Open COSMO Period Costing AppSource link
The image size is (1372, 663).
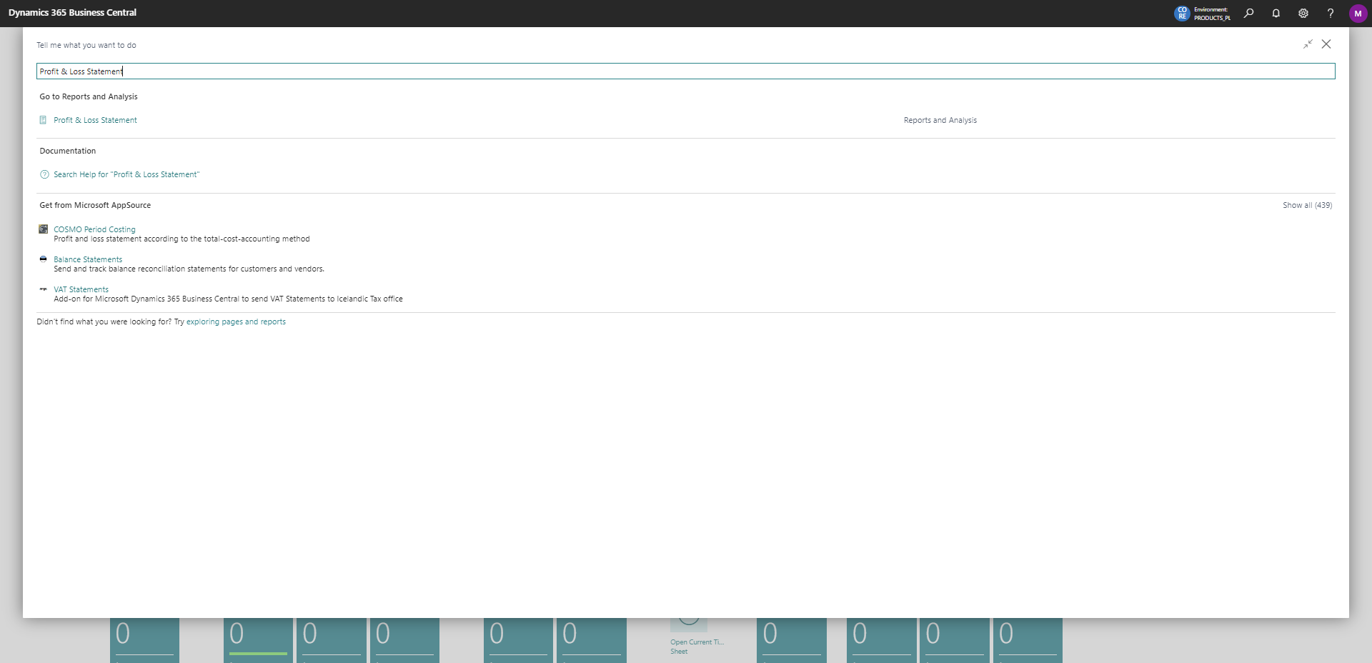point(94,229)
